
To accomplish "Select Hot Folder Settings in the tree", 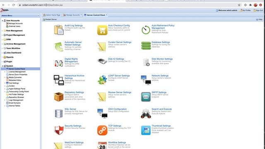I will coord(16,94).
